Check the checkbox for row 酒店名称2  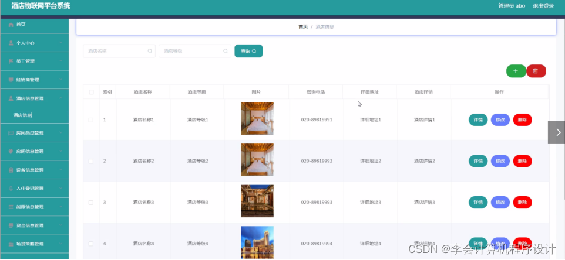point(91,161)
